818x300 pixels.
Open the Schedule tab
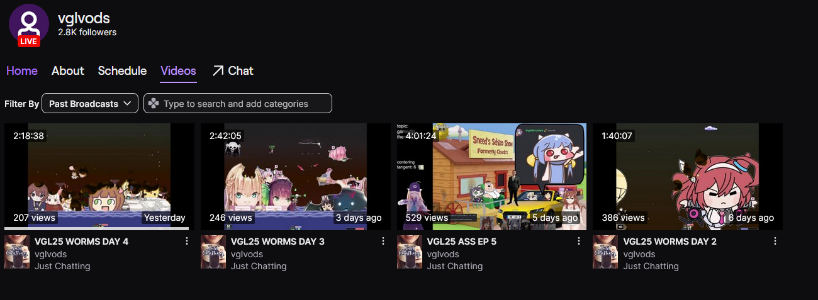click(x=122, y=71)
